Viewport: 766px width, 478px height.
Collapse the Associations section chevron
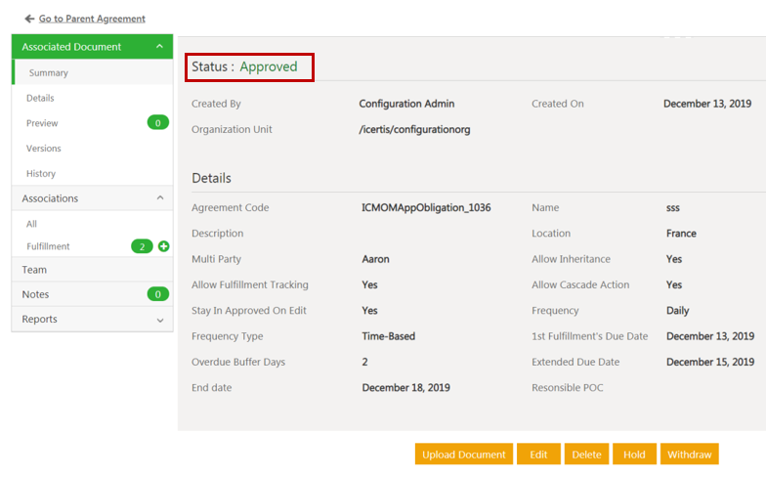[159, 198]
